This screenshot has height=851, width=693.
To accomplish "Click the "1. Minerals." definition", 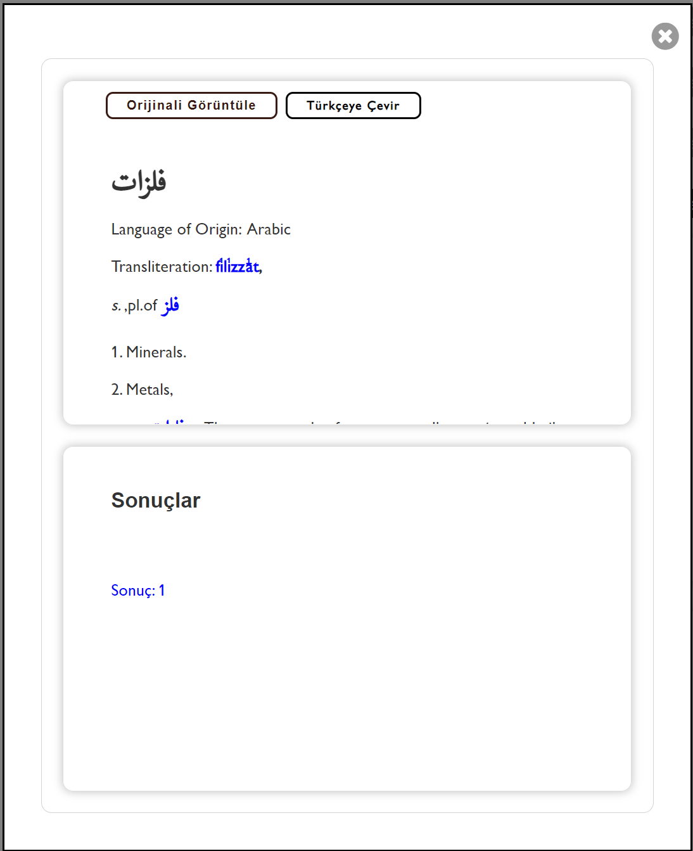I will [x=149, y=352].
